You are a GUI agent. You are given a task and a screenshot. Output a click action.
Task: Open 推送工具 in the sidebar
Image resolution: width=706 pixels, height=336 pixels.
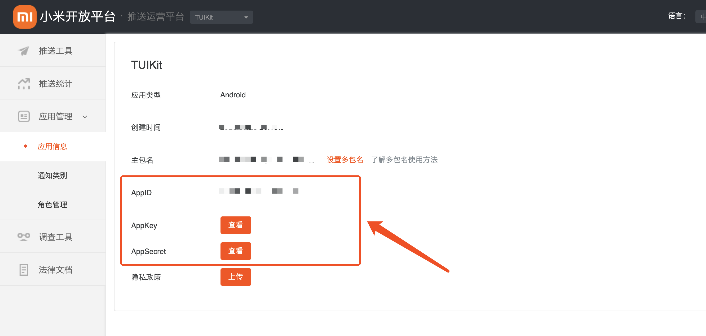(x=53, y=51)
